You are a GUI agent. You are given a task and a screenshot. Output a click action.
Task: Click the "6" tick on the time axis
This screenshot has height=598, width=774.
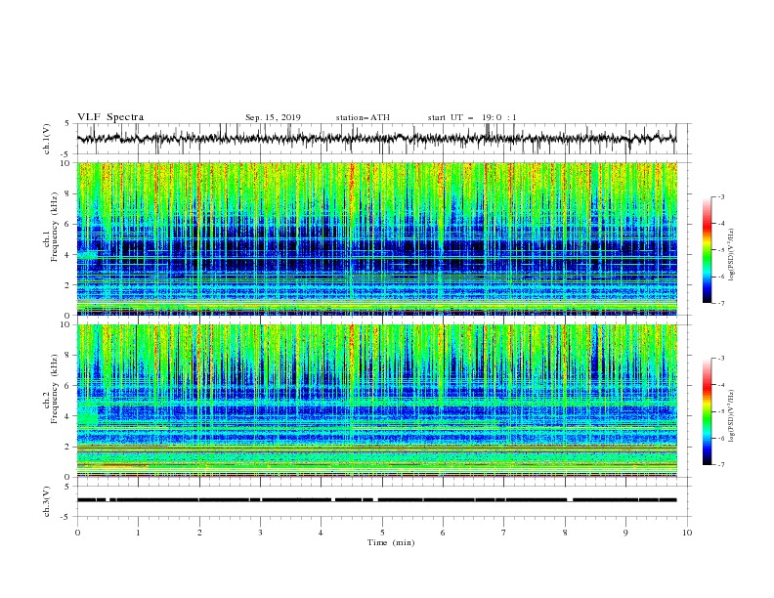point(443,533)
